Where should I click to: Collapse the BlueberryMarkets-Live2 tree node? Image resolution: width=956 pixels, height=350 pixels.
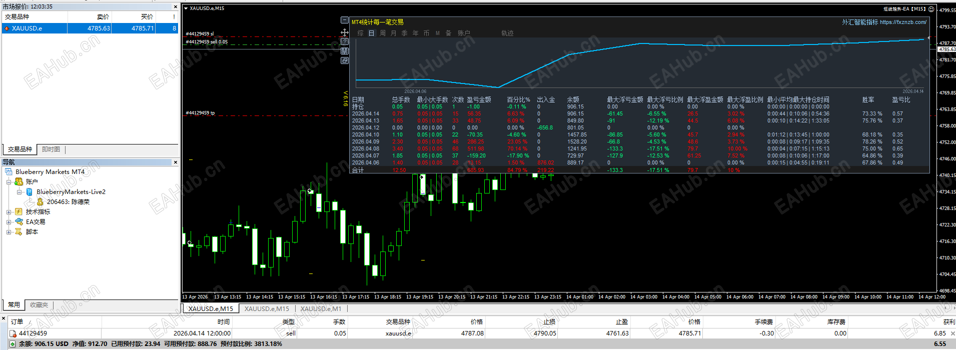pyautogui.click(x=19, y=192)
